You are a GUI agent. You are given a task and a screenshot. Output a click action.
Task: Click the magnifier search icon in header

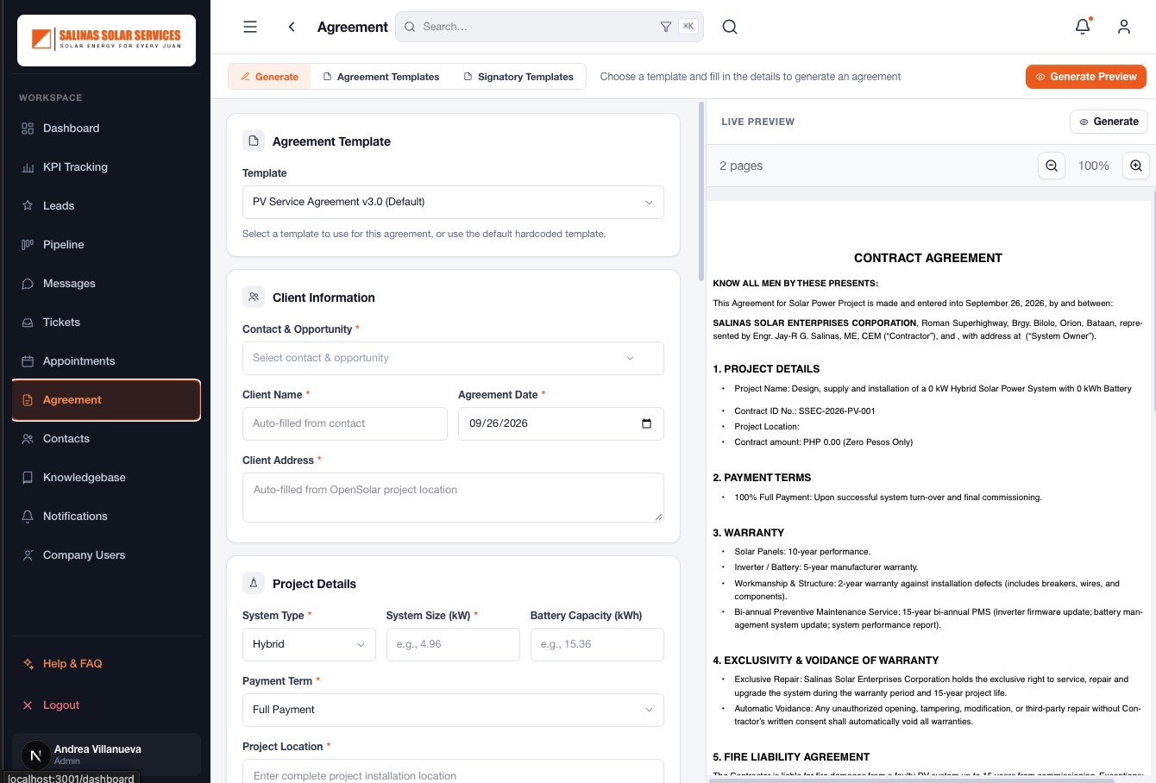coord(730,27)
